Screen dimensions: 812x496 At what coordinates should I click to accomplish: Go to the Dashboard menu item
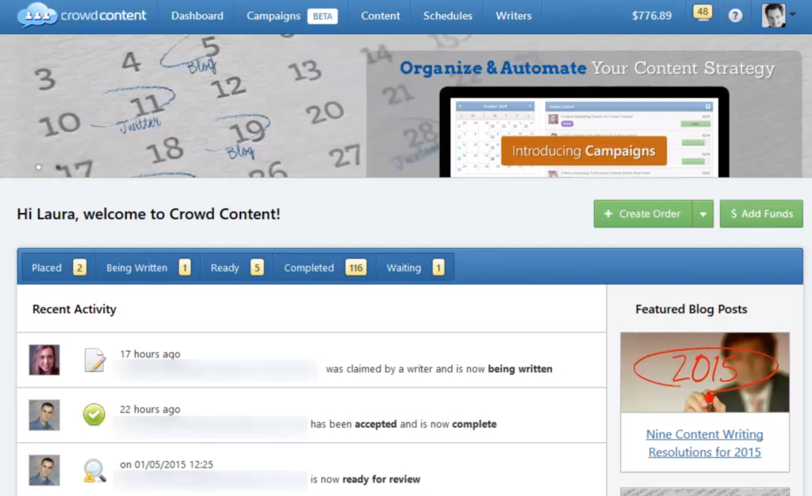pos(197,16)
